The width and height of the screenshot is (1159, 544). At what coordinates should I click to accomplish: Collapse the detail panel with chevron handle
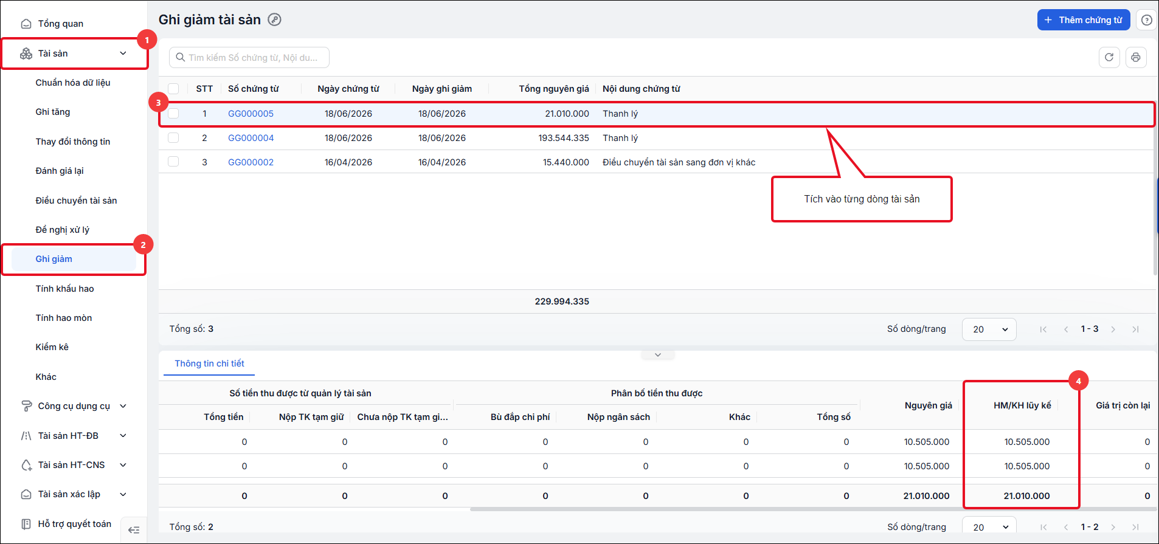click(x=658, y=355)
